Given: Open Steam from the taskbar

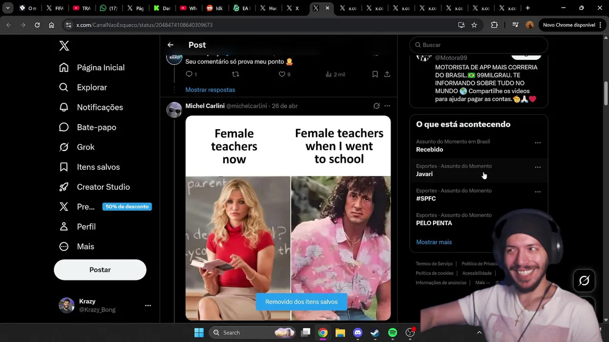Looking at the screenshot, I should pos(375,332).
